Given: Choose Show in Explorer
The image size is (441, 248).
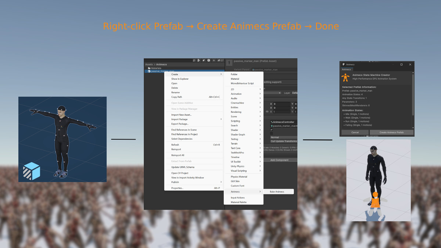Looking at the screenshot, I should tap(194, 79).
